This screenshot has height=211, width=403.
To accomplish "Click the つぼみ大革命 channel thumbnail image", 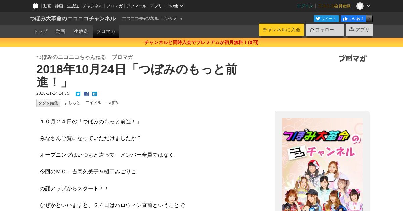I will pos(322,164).
